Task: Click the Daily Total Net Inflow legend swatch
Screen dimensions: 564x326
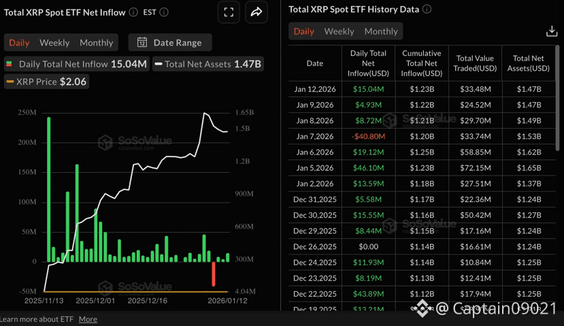Action: click(x=10, y=64)
